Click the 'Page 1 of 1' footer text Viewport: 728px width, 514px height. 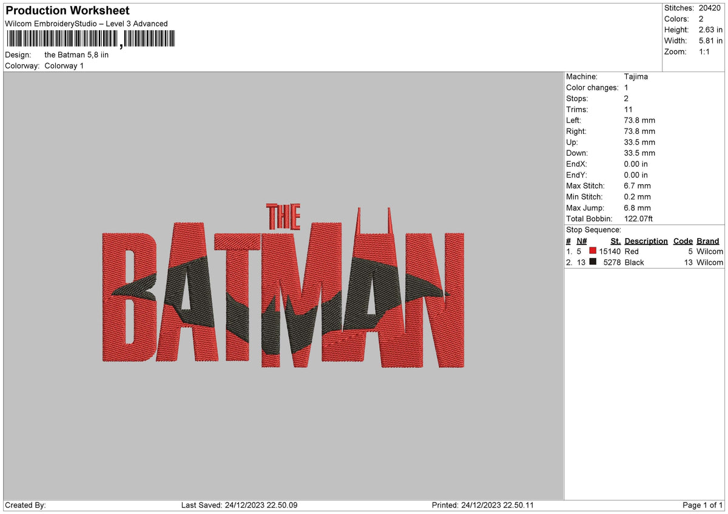coord(703,505)
